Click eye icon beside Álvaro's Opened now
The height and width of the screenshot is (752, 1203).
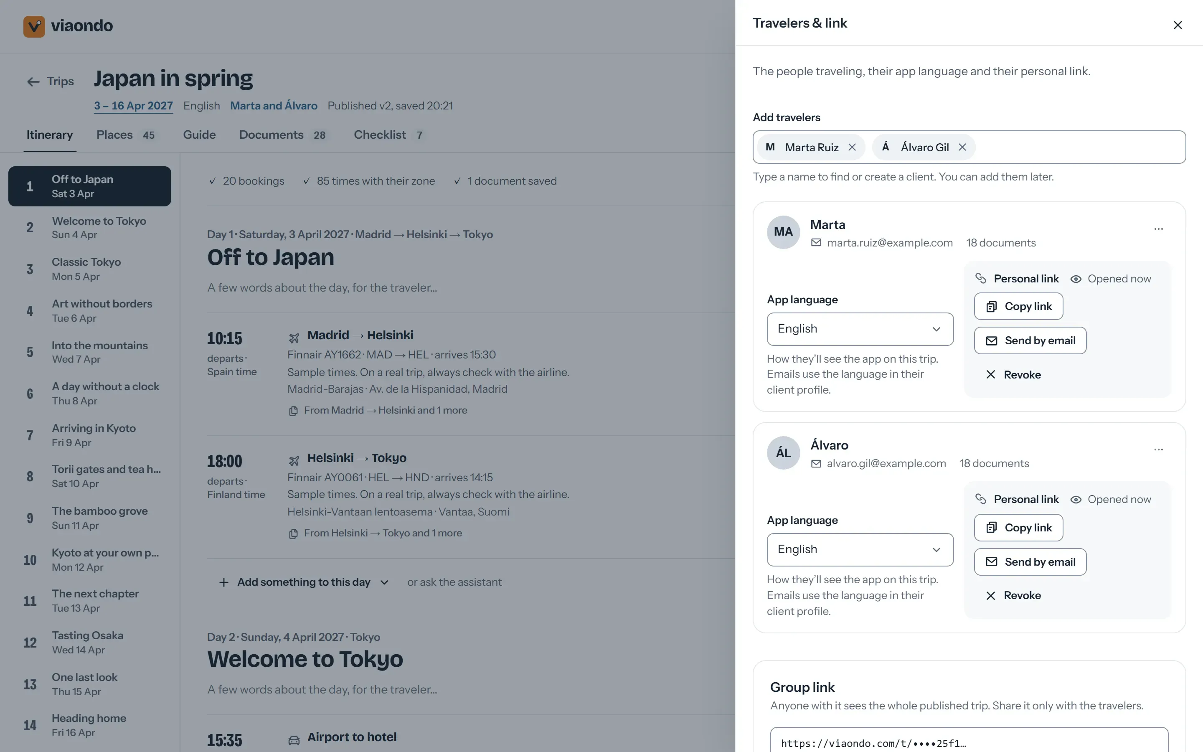tap(1076, 500)
